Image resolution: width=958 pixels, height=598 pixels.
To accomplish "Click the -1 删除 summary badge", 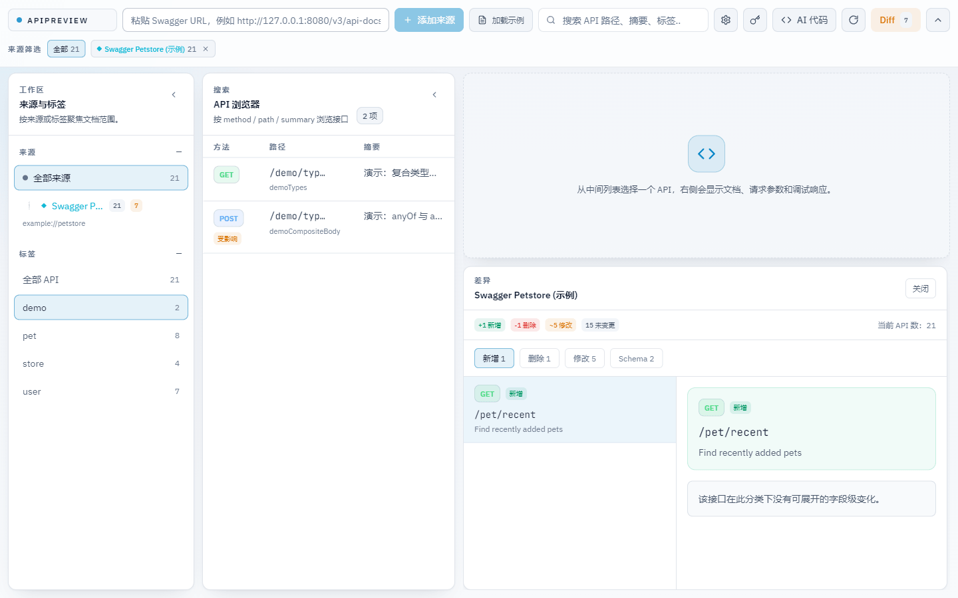I will tap(526, 326).
